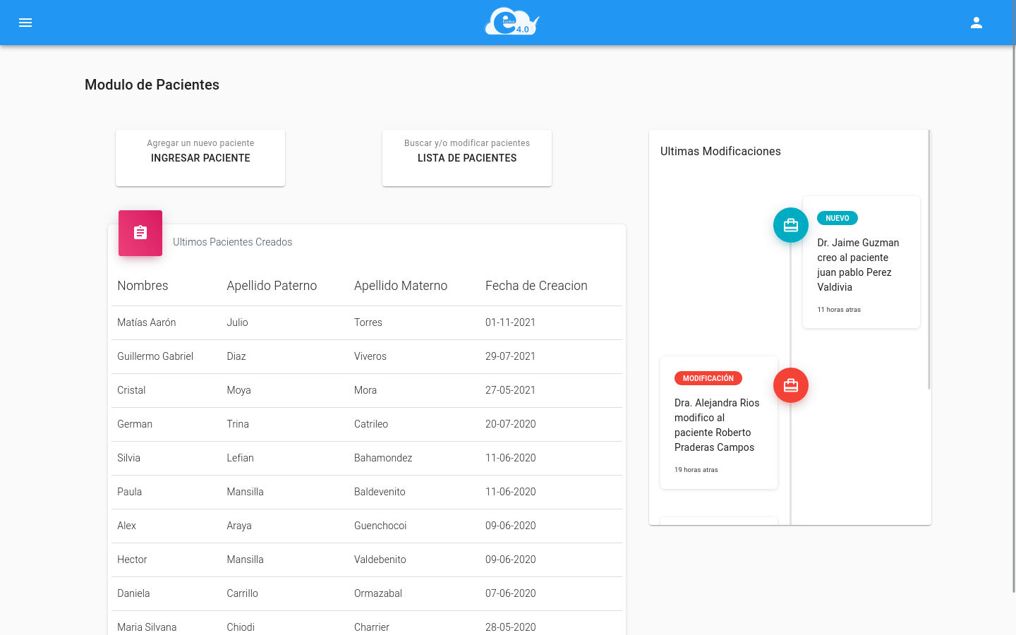Click the NUEVO status badge
Screen dimensions: 1016x635
(x=837, y=218)
